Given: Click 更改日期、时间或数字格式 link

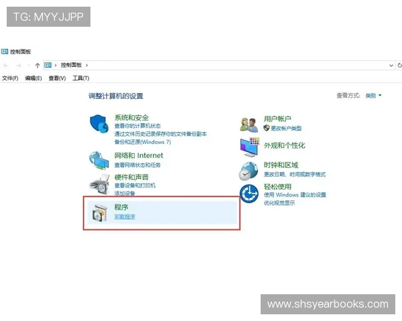Looking at the screenshot, I should tap(295, 175).
